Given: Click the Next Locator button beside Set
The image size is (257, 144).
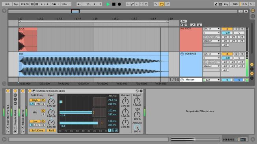Looking at the screenshot, I should point(186,25).
